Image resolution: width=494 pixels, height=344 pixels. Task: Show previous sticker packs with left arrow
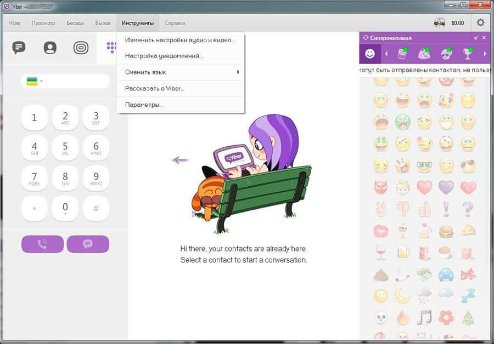pos(386,54)
